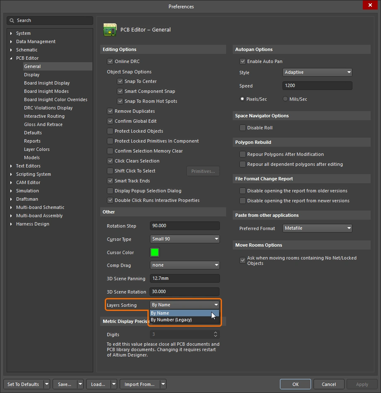The height and width of the screenshot is (393, 381).
Task: Enable Repour Polygons After Modification
Action: coord(243,154)
